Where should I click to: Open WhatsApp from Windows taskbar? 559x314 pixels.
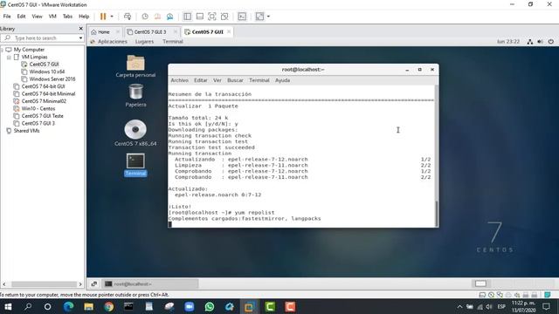pyautogui.click(x=210, y=306)
